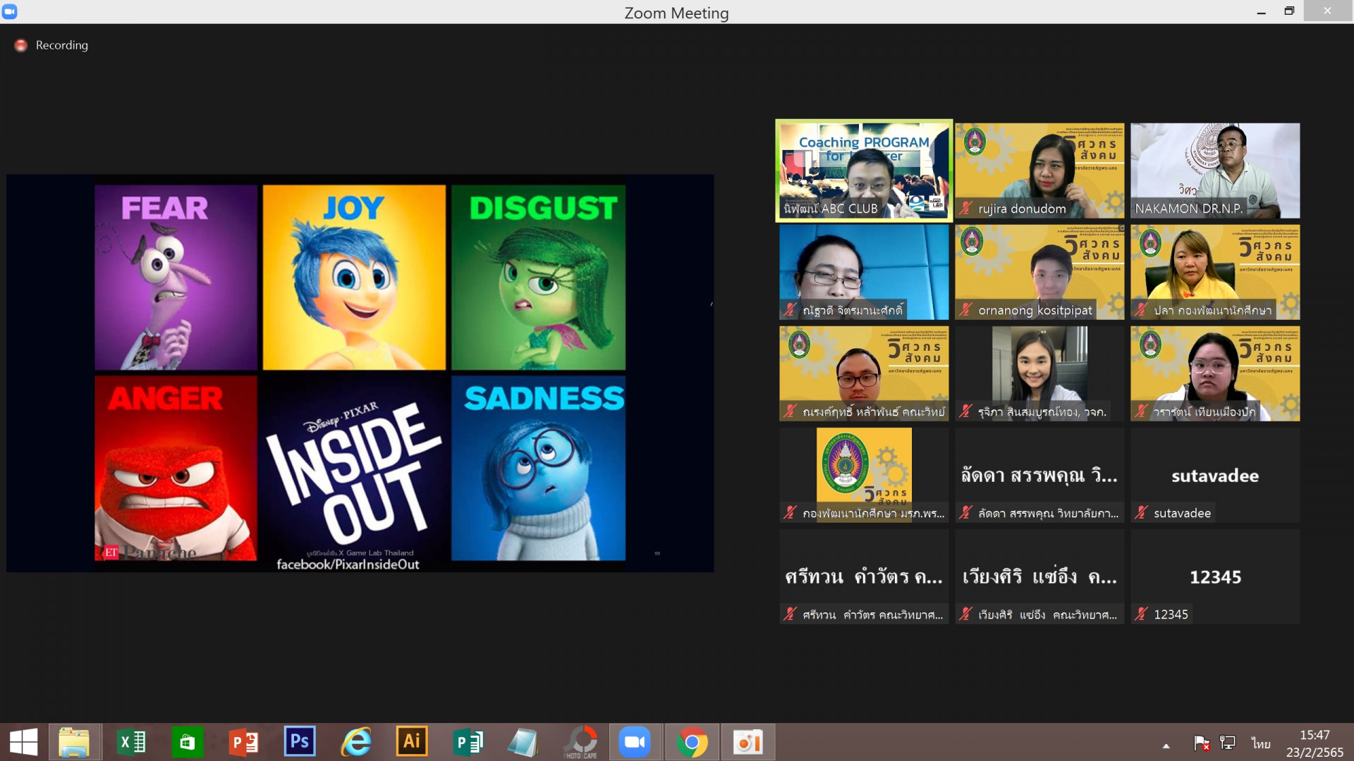Click the Zoom app icon in title bar
Image resolution: width=1354 pixels, height=761 pixels.
10,12
